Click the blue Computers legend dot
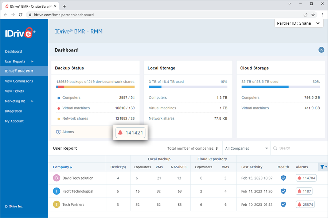This screenshot has width=328, height=218. click(59, 98)
